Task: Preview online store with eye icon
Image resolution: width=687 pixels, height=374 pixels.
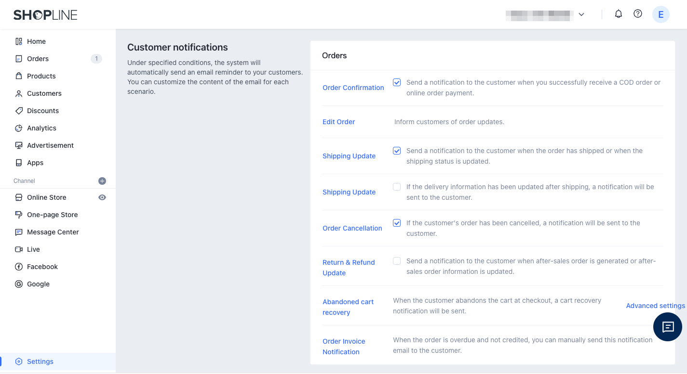Action: tap(102, 197)
